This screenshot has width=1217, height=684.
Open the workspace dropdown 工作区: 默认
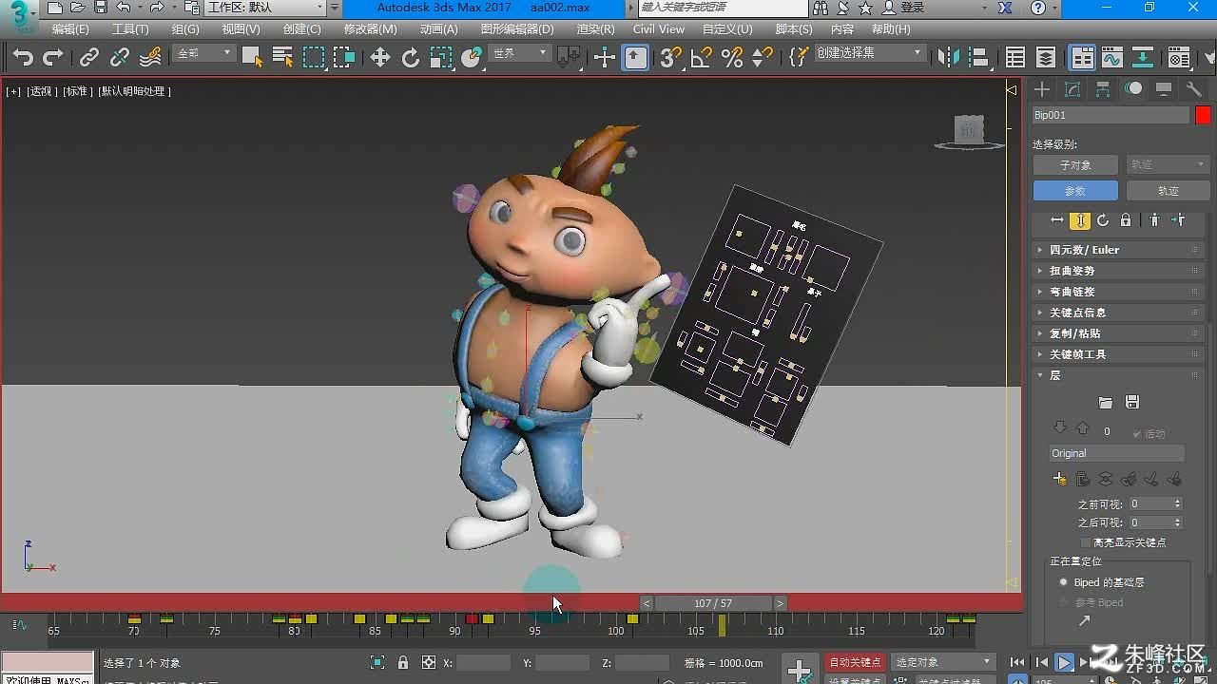click(x=265, y=8)
